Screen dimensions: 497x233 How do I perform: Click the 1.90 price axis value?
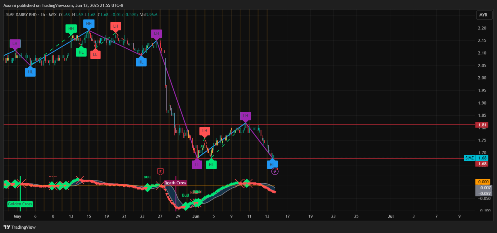482,103
